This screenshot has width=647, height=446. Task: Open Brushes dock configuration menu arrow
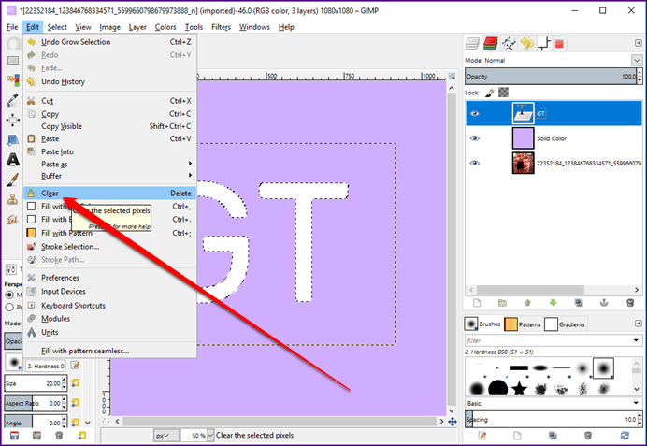[638, 324]
